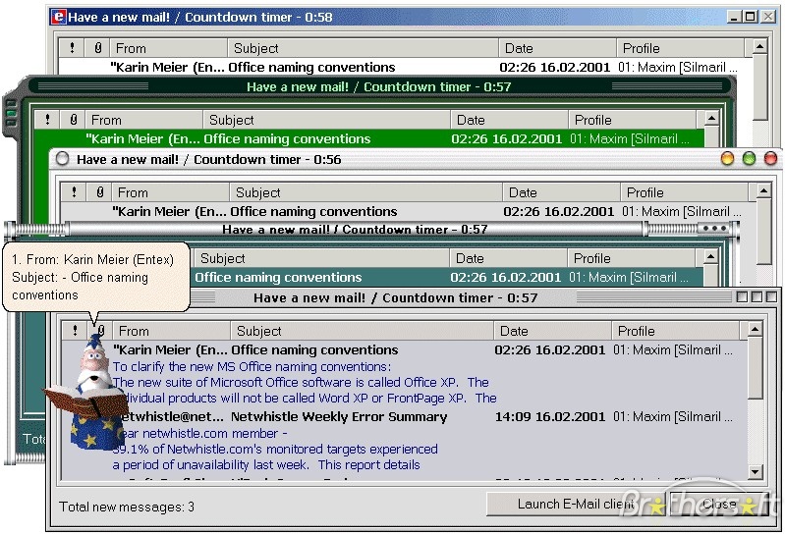This screenshot has width=785, height=535.
Task: Click the speech balloon reading 'From: Karin Meier (Entex)'
Action: coord(96,277)
